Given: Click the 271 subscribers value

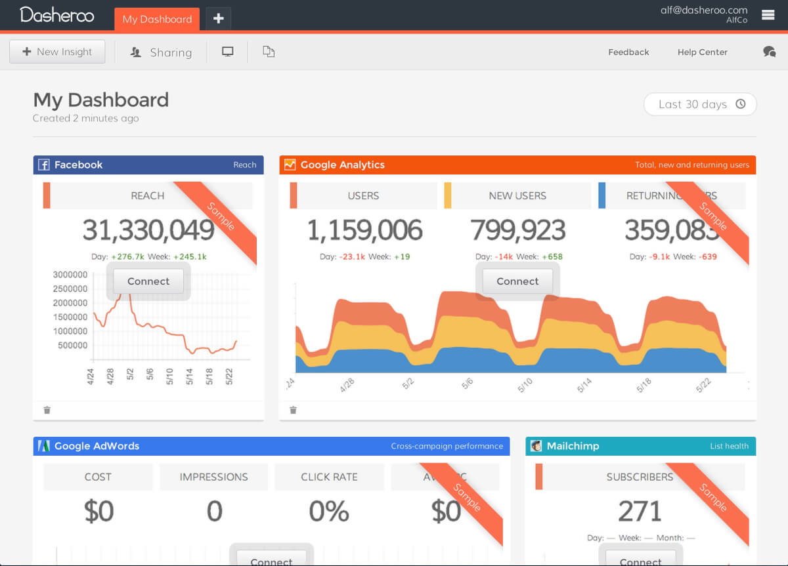Looking at the screenshot, I should 640,511.
